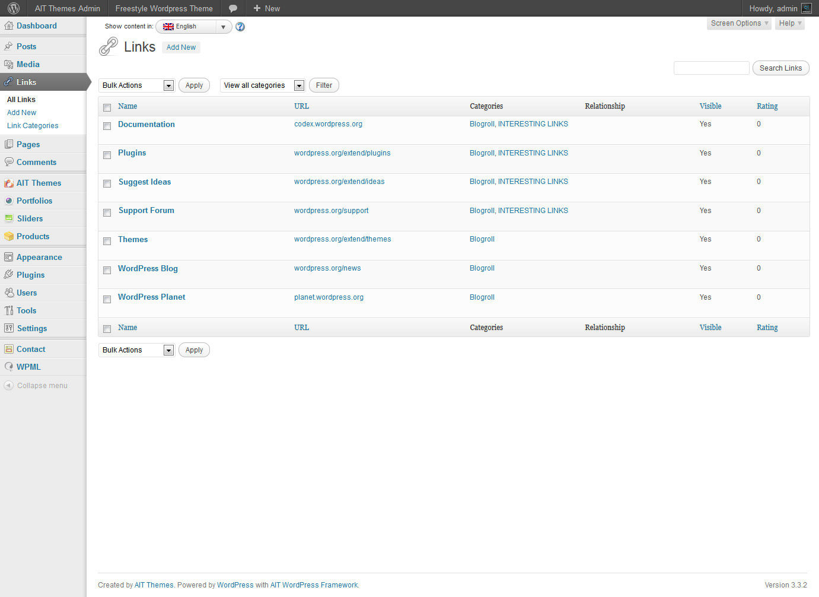Click the blue language help question icon
This screenshot has height=597, width=819.
240,27
